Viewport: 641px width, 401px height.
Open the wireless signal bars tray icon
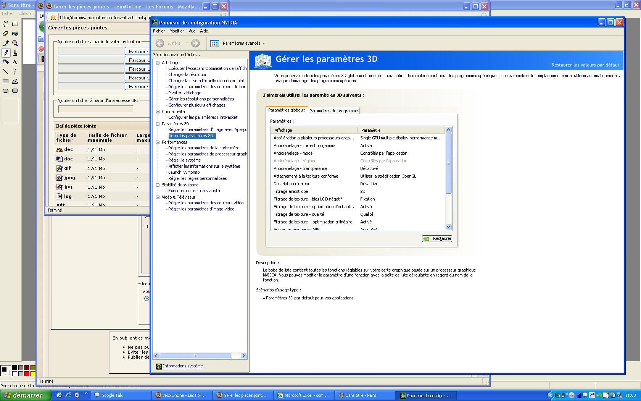578,395
